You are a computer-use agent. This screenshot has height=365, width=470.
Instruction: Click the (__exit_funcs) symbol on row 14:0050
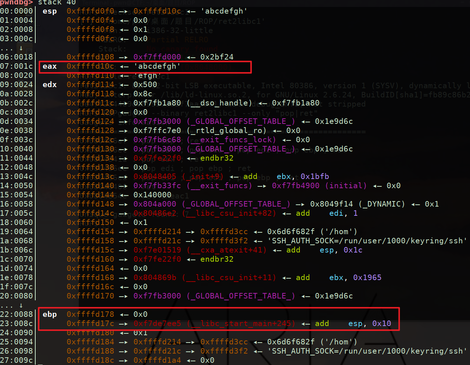[x=219, y=186]
